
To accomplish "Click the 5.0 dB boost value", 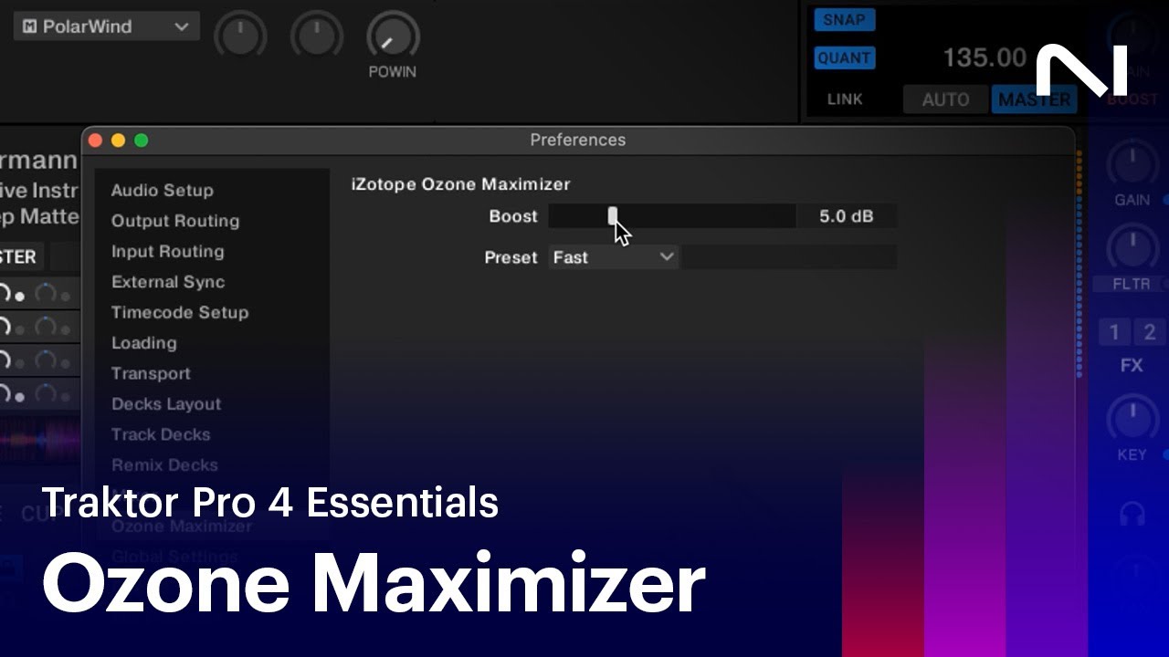I will pyautogui.click(x=846, y=216).
